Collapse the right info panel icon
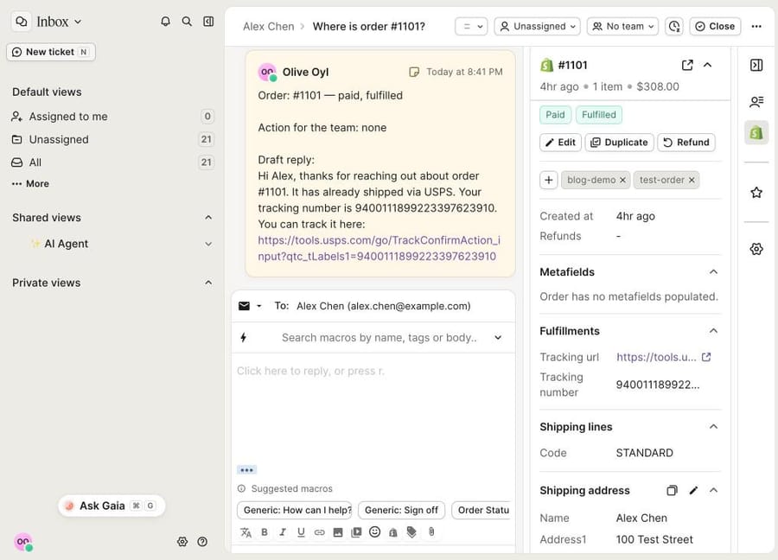The image size is (778, 560). click(x=756, y=65)
